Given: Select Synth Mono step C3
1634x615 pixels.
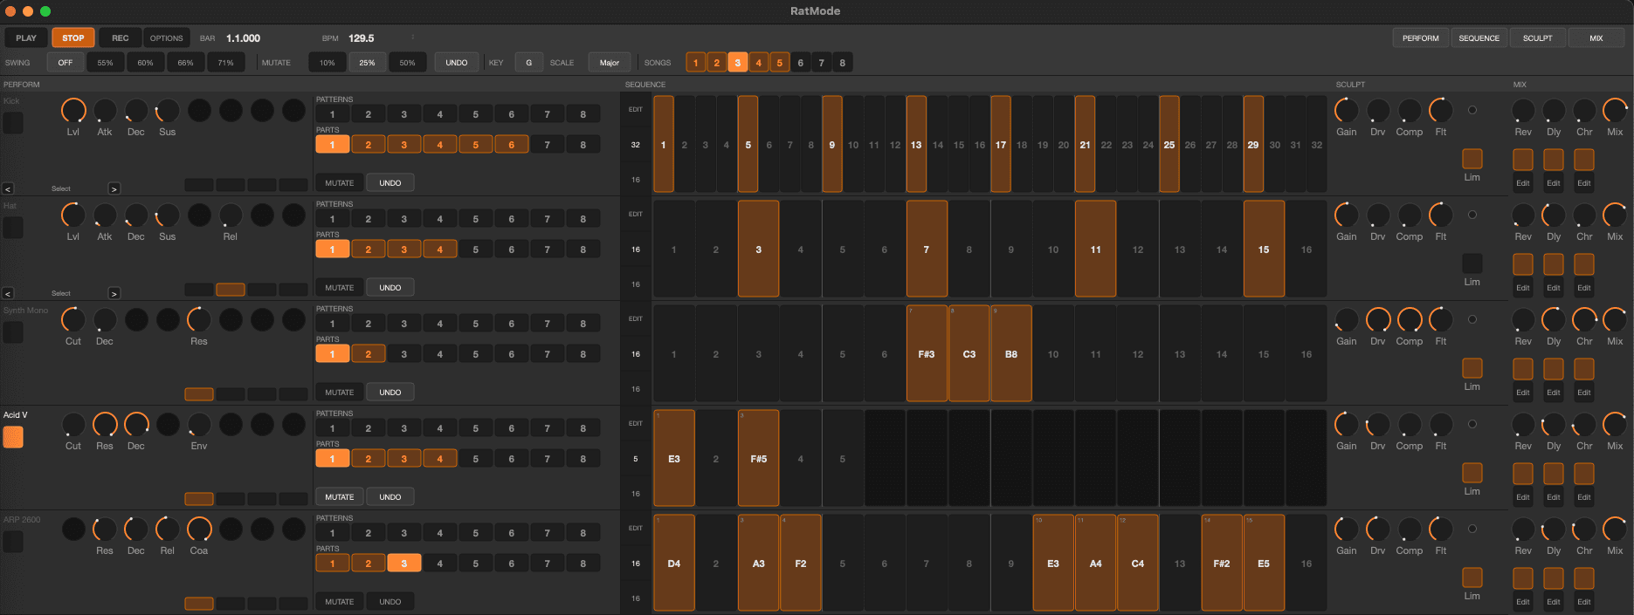Looking at the screenshot, I should tap(969, 353).
